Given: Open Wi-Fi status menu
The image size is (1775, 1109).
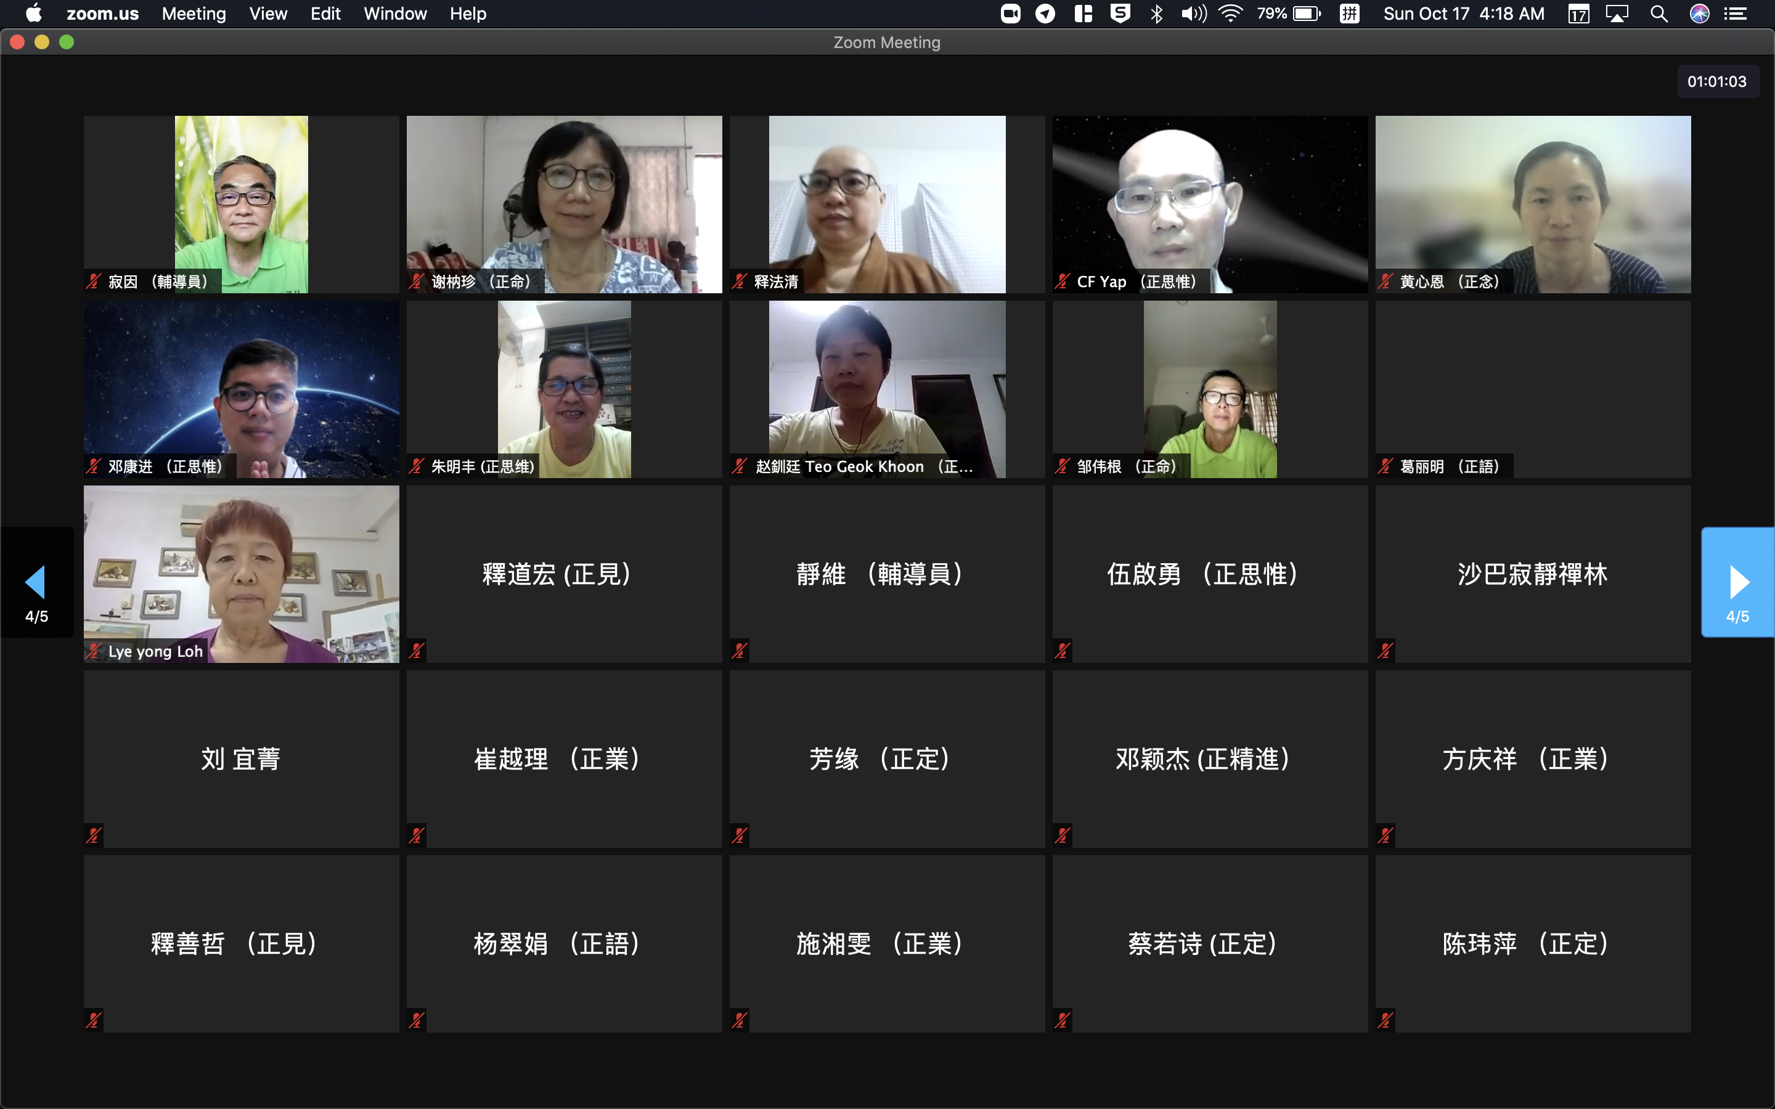Looking at the screenshot, I should pyautogui.click(x=1231, y=14).
